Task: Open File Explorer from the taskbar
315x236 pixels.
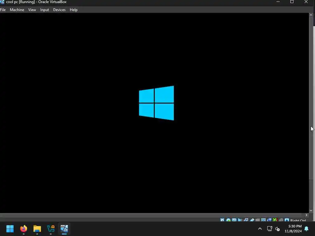Action: point(37,229)
